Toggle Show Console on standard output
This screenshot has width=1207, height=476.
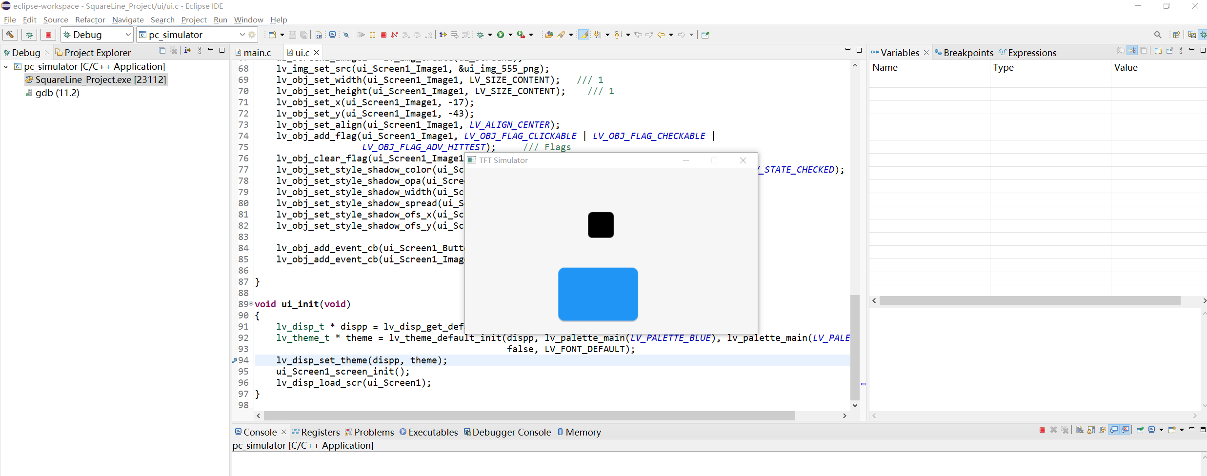click(1114, 430)
